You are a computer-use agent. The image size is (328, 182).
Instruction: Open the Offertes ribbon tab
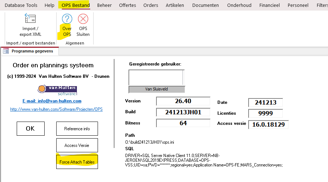click(127, 5)
